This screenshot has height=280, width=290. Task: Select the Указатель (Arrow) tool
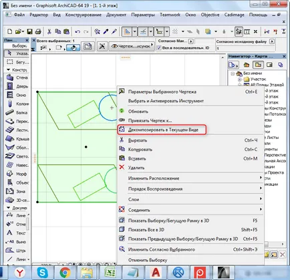pyautogui.click(x=17, y=53)
